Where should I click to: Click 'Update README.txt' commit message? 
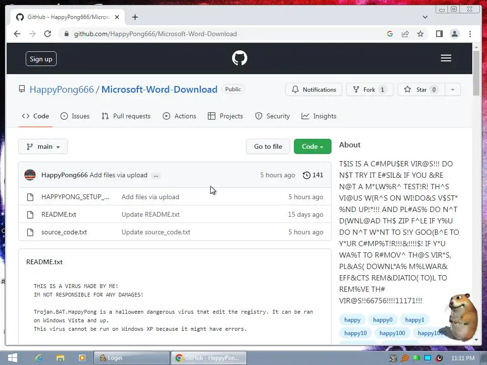pyautogui.click(x=150, y=214)
